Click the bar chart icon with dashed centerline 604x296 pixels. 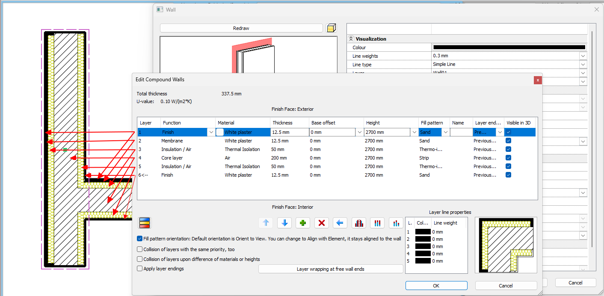pos(359,223)
